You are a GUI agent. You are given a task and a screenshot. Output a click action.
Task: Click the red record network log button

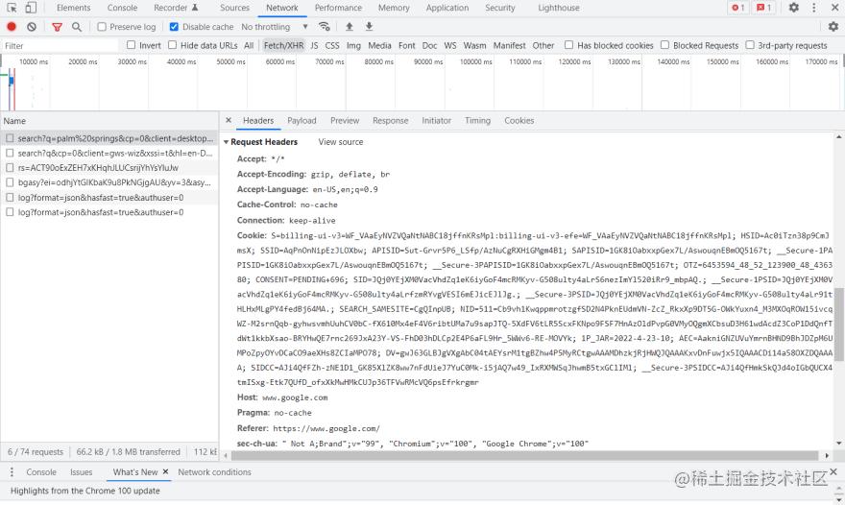(x=12, y=27)
